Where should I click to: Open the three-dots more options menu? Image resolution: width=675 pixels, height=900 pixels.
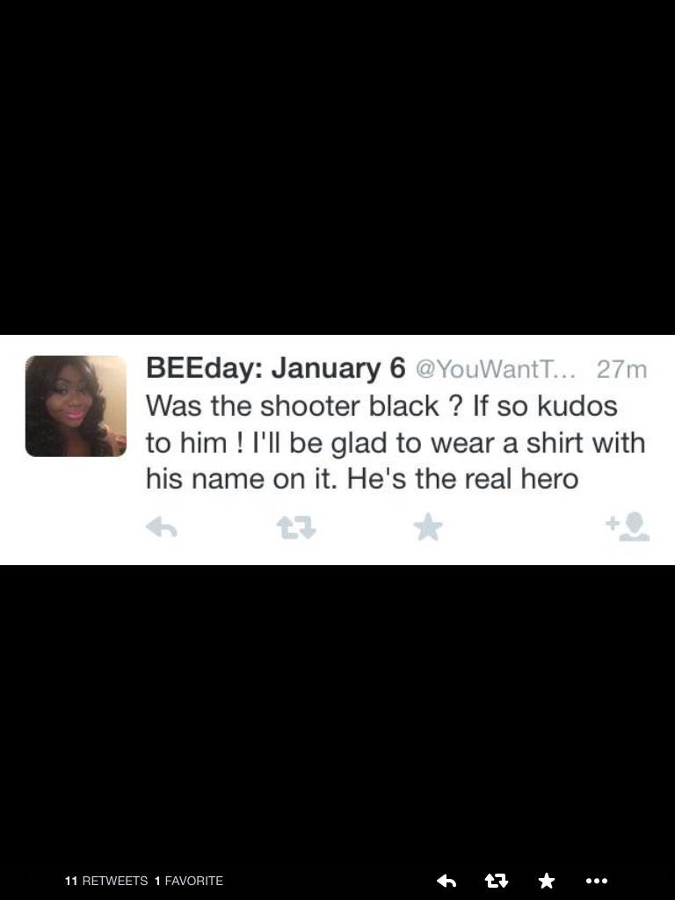pyautogui.click(x=597, y=880)
